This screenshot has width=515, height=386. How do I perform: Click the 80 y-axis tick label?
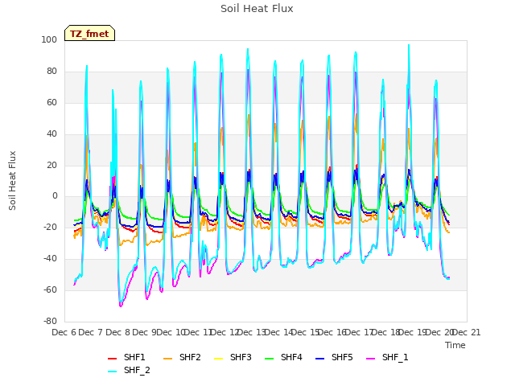[x=51, y=72]
